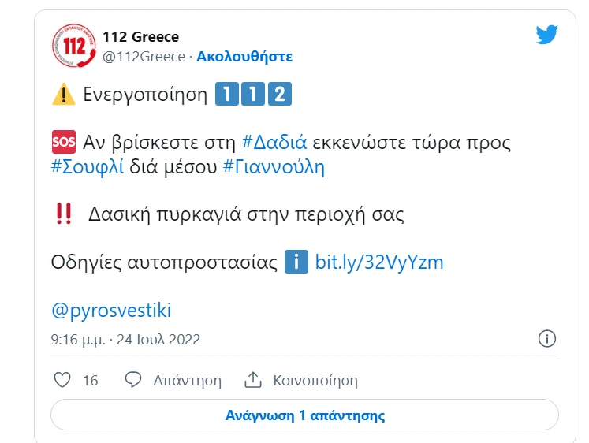Open the tweet info circle icon
The width and height of the screenshot is (589, 443).
click(547, 339)
